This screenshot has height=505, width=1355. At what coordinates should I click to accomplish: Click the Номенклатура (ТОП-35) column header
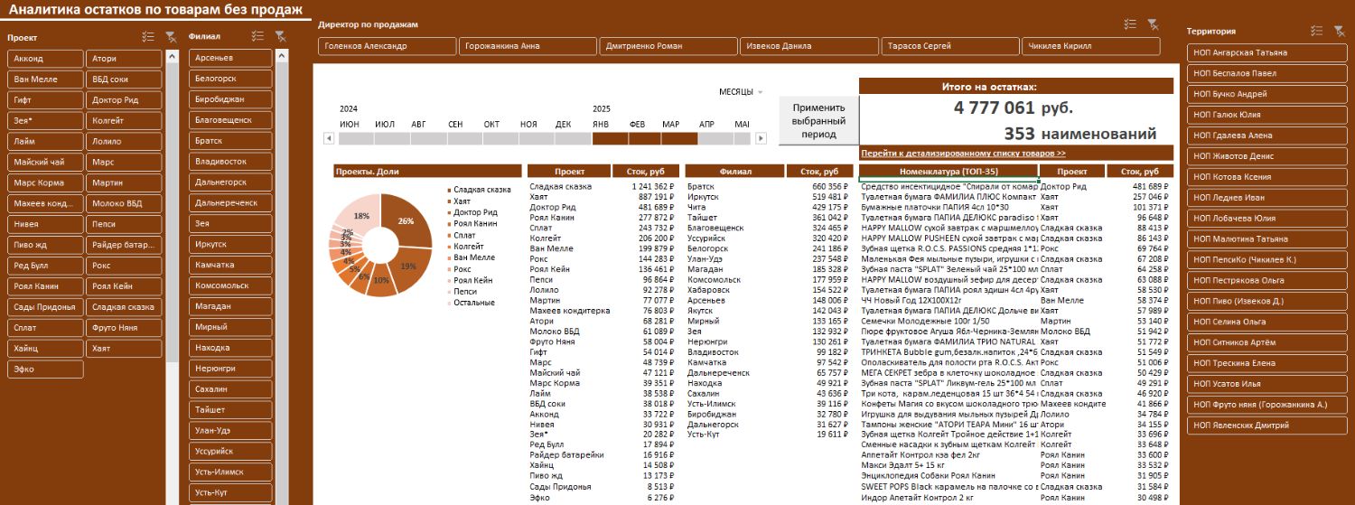point(948,171)
